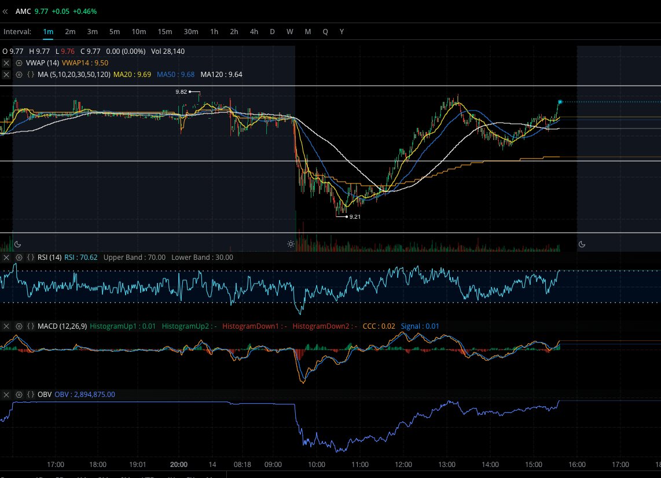Screen dimensions: 661x478
Task: Open OBV settings braces icon
Action: pyautogui.click(x=30, y=395)
